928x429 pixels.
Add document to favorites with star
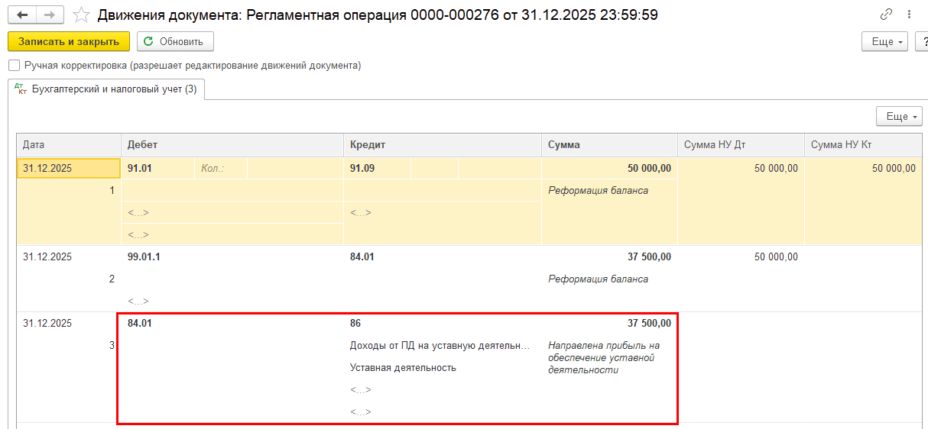(x=81, y=15)
